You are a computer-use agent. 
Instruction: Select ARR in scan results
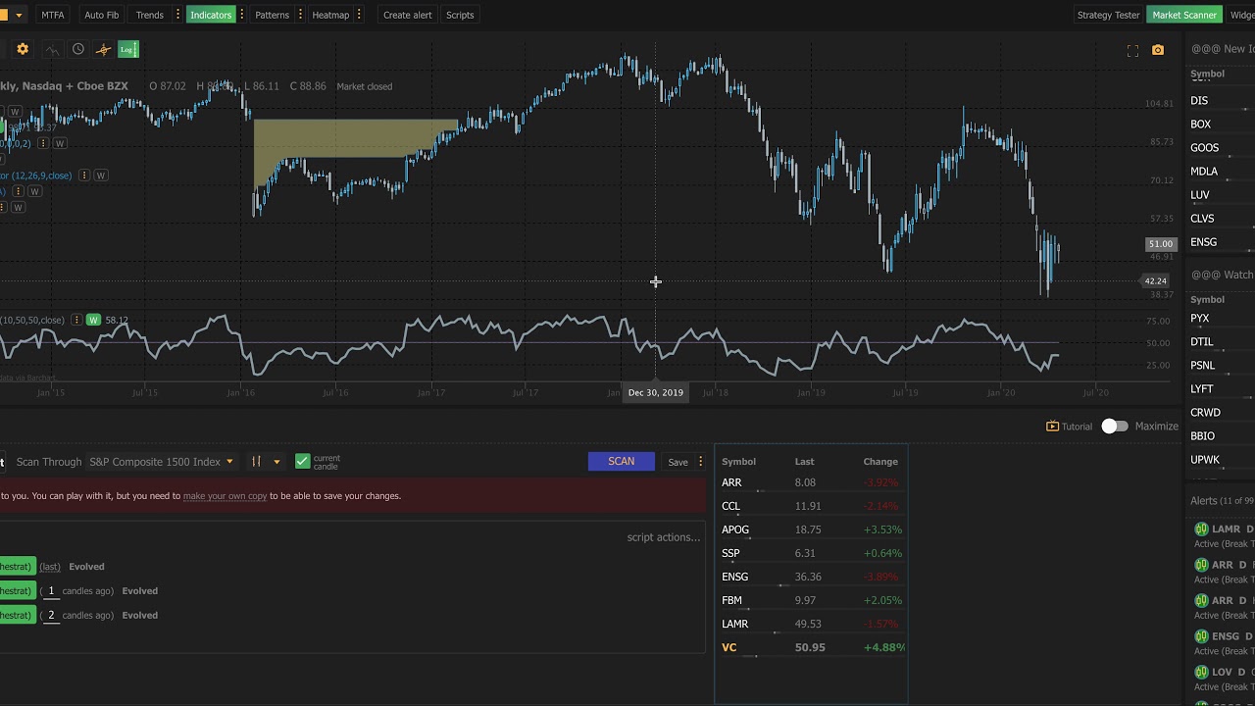click(x=812, y=482)
